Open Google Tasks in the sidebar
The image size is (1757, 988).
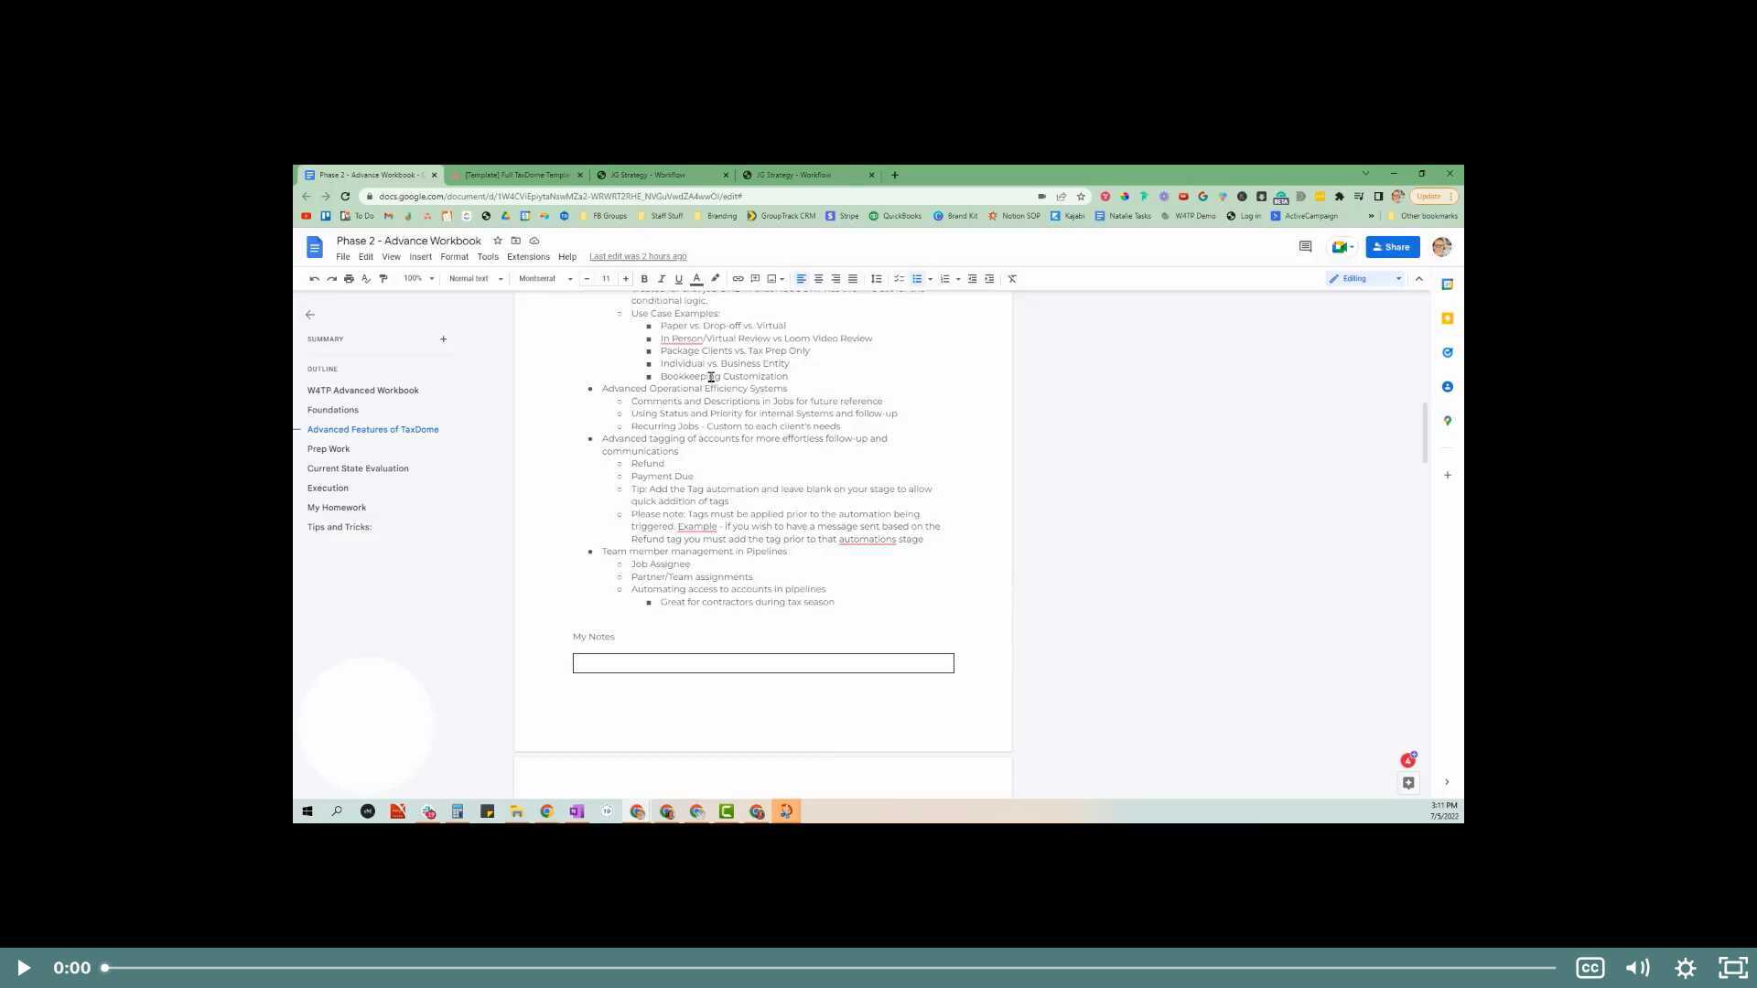coord(1447,352)
